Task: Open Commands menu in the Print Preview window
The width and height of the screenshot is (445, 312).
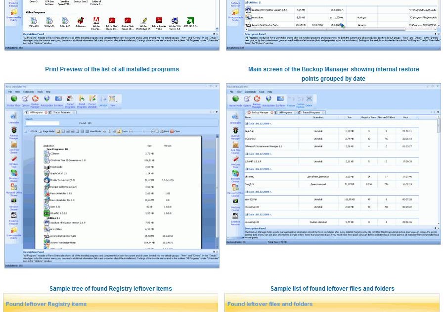Action: (28, 92)
